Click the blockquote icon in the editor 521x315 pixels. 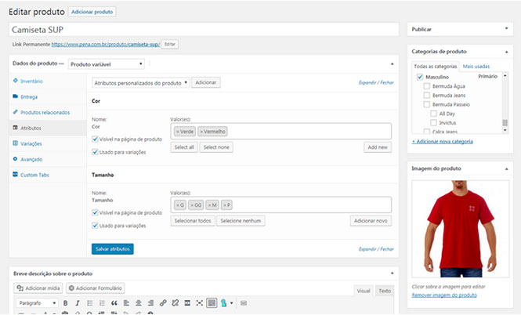tap(114, 302)
